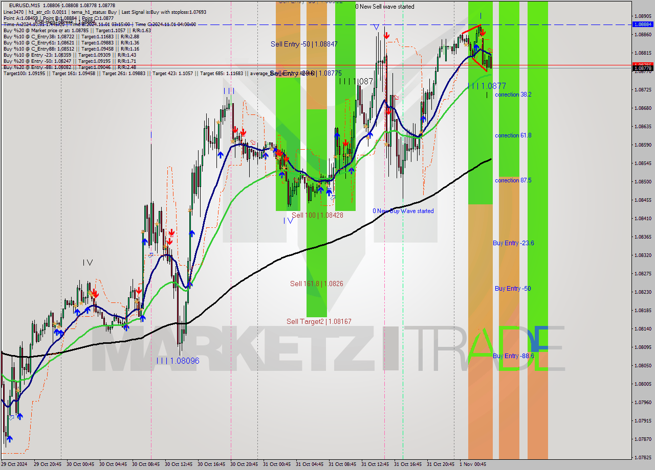
Task: Click the '30 Oct 12:45' time axis label
Action: (178, 464)
